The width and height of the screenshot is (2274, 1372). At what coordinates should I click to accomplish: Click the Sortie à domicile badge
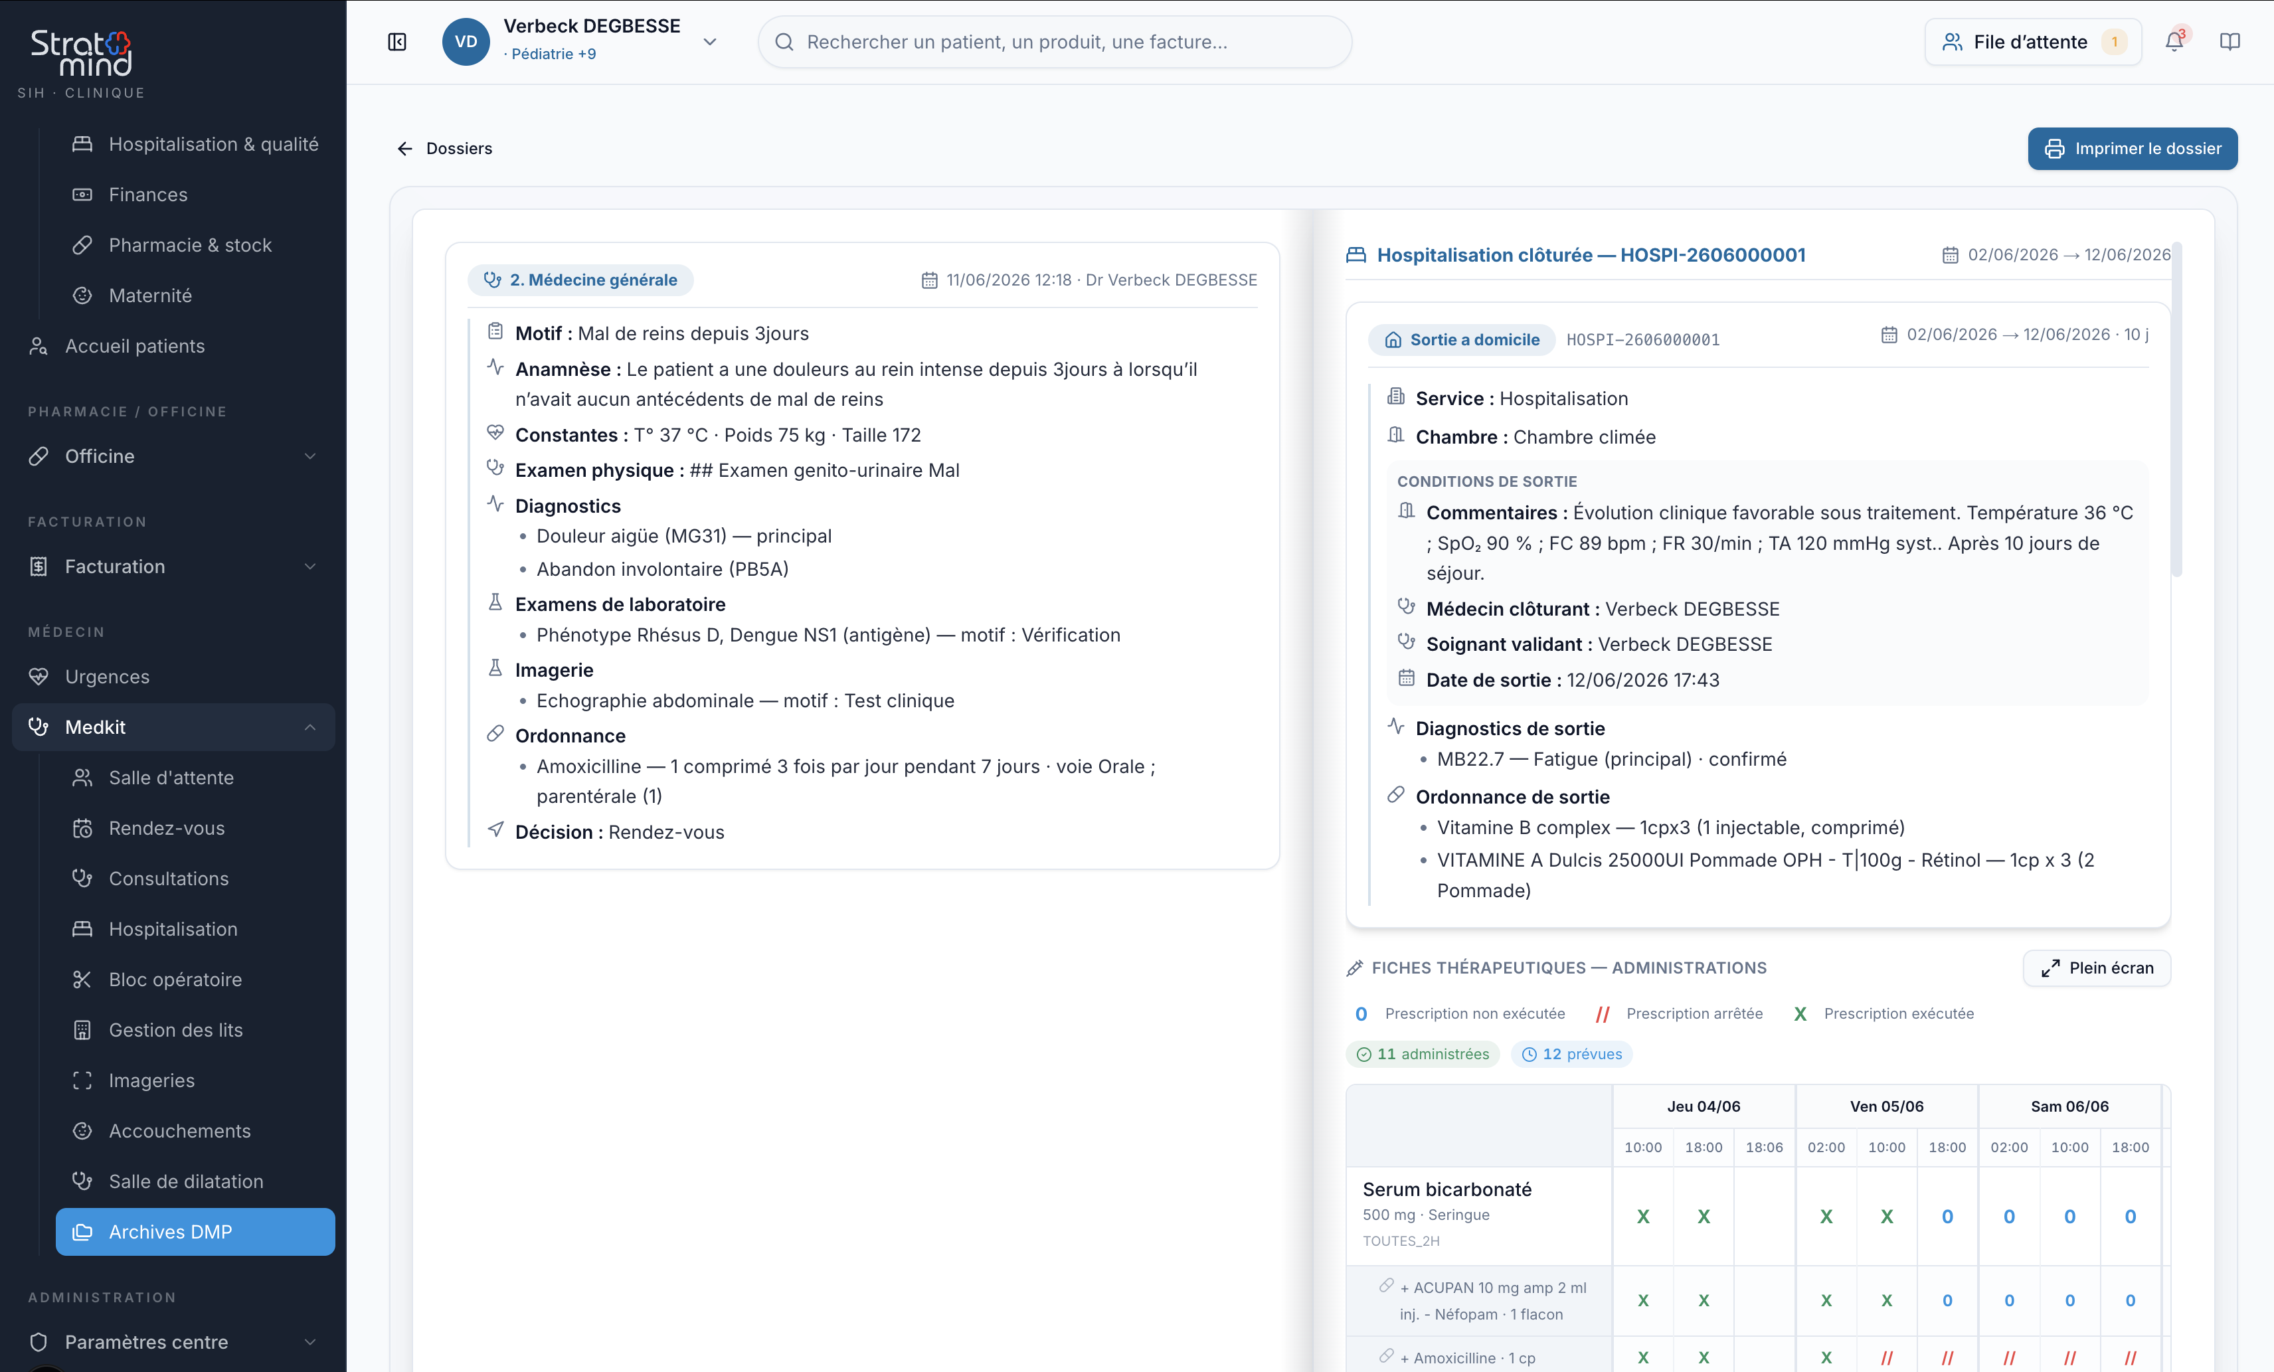(1462, 339)
